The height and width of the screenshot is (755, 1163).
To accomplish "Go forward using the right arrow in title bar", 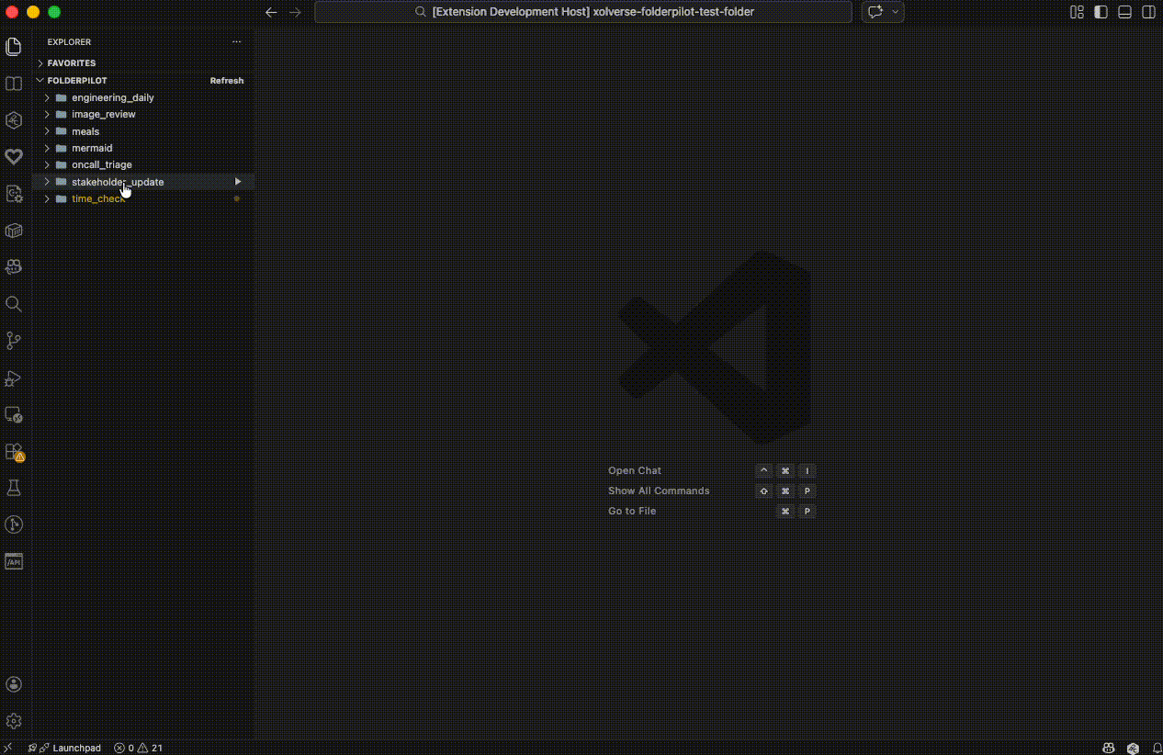I will pyautogui.click(x=295, y=12).
